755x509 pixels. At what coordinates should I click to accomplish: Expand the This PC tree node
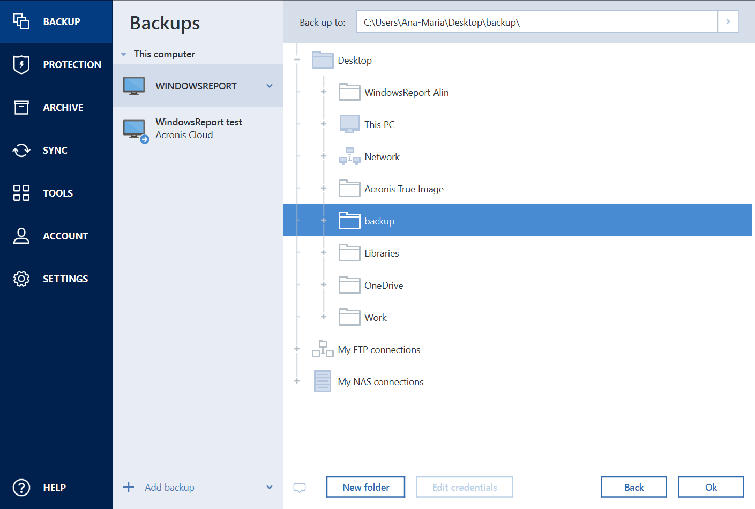click(x=324, y=124)
